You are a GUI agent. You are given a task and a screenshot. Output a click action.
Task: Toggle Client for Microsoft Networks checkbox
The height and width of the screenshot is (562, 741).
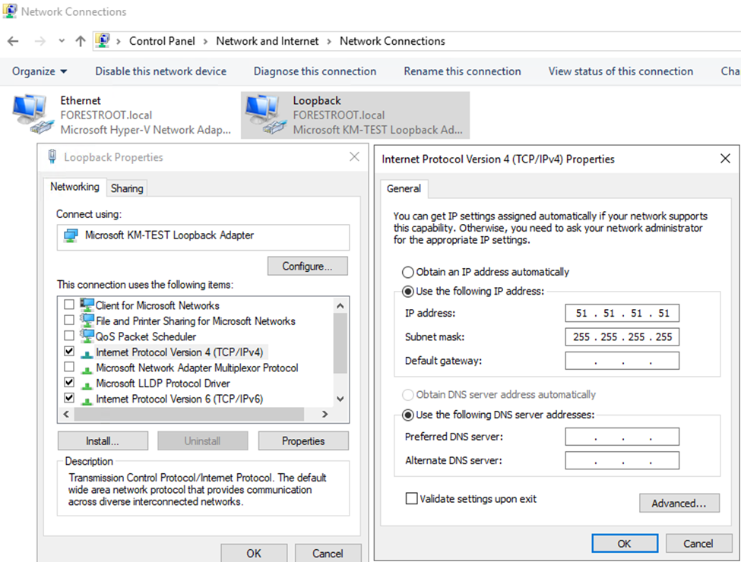tap(69, 305)
